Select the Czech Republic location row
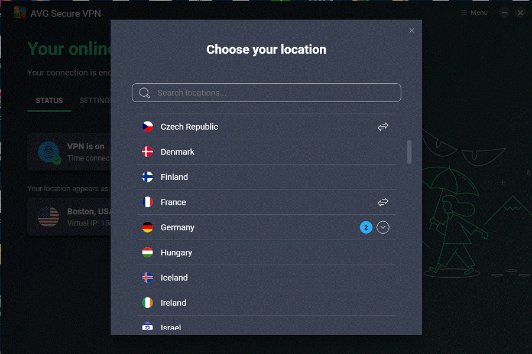532x354 pixels. [267, 127]
